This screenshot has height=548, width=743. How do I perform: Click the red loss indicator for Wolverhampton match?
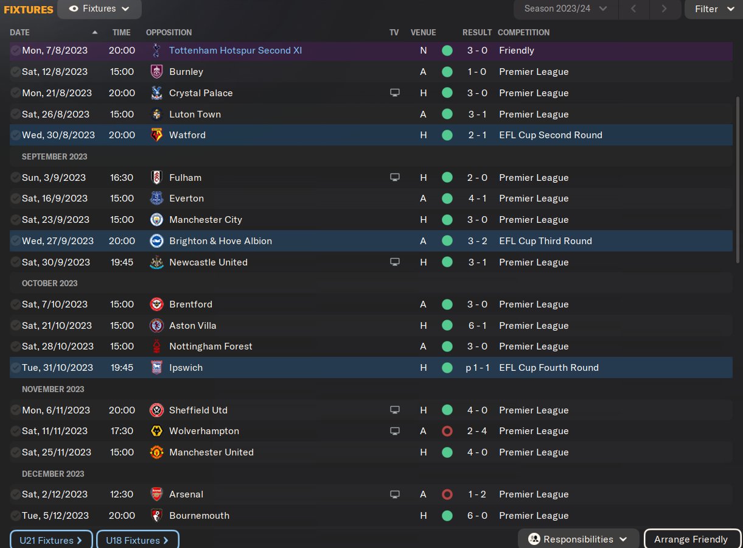click(447, 431)
